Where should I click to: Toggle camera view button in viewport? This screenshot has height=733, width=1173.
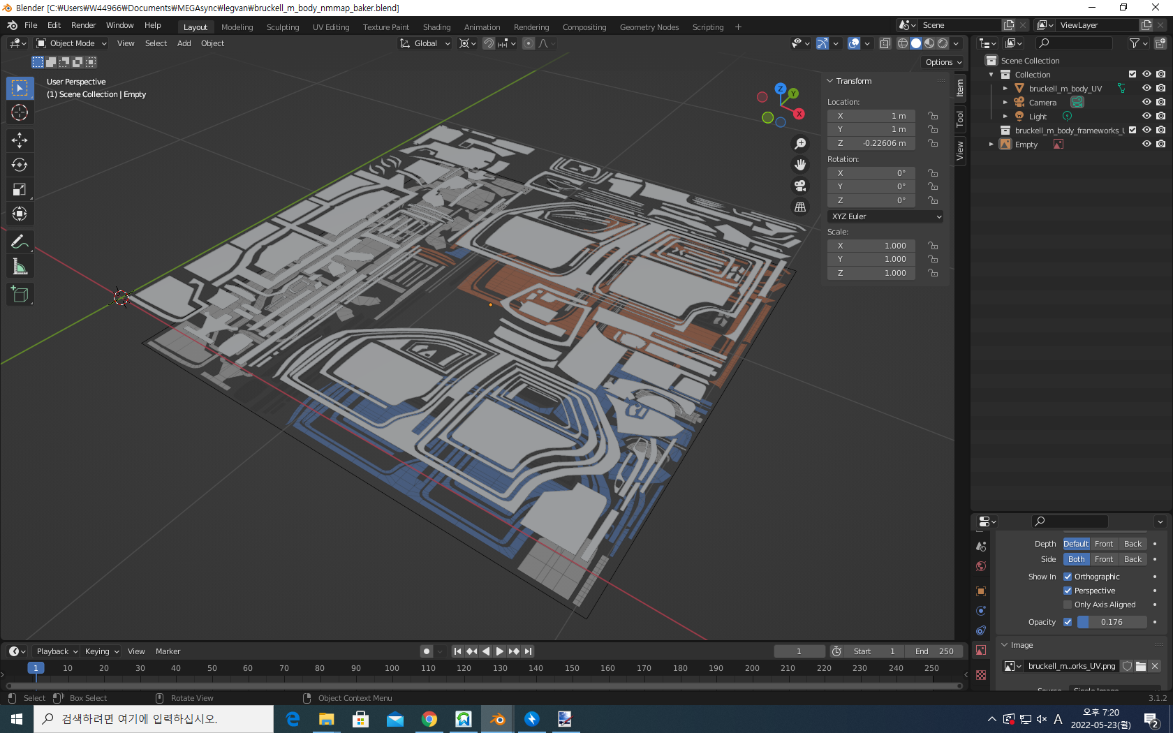coord(800,186)
